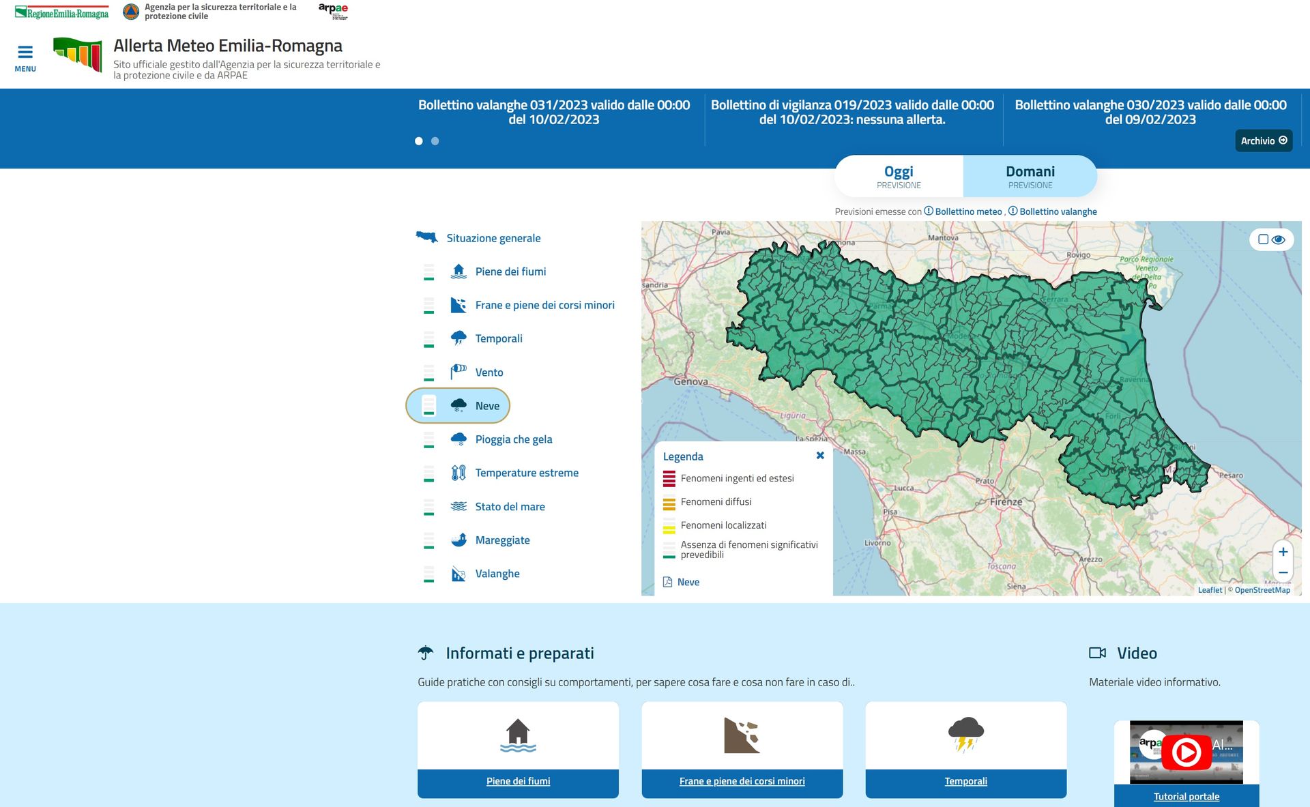
Task: Close the Legenda panel
Action: tap(820, 456)
